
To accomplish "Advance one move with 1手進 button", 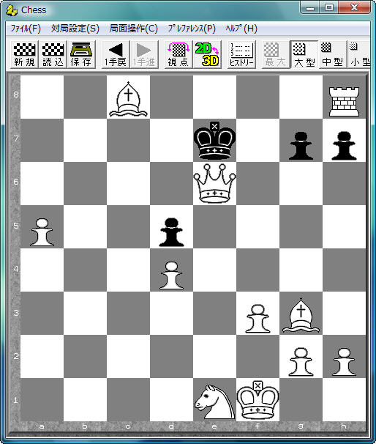I will tap(144, 54).
